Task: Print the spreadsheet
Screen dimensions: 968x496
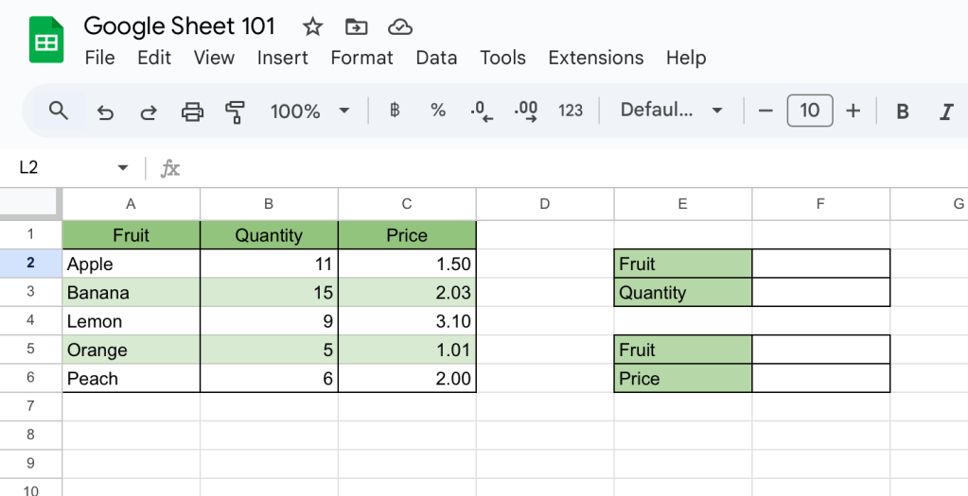Action: (x=192, y=111)
